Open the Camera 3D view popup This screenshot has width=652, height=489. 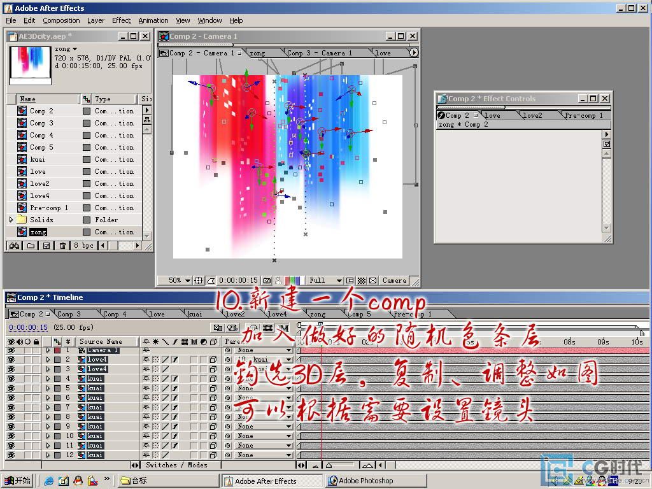[x=394, y=281]
